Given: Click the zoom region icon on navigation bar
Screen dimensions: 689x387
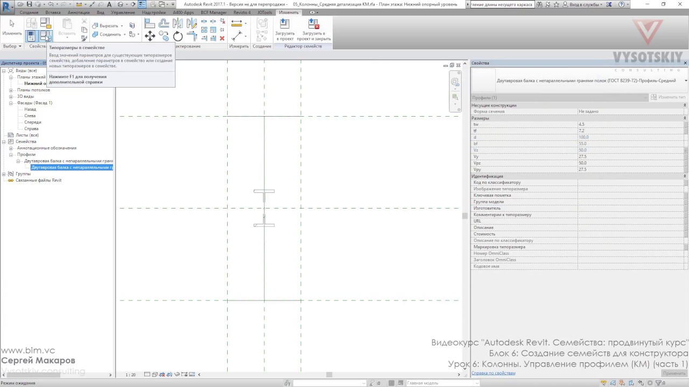Looking at the screenshot, I should point(455,97).
